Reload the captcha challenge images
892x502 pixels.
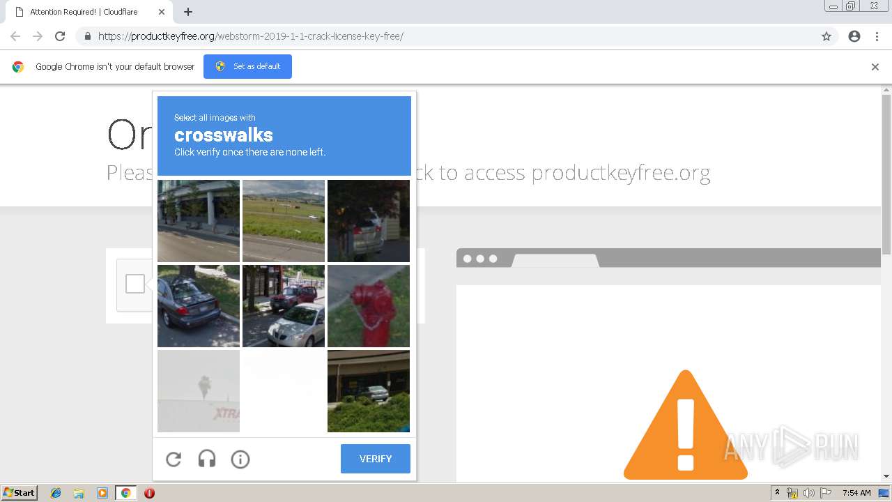pyautogui.click(x=174, y=459)
